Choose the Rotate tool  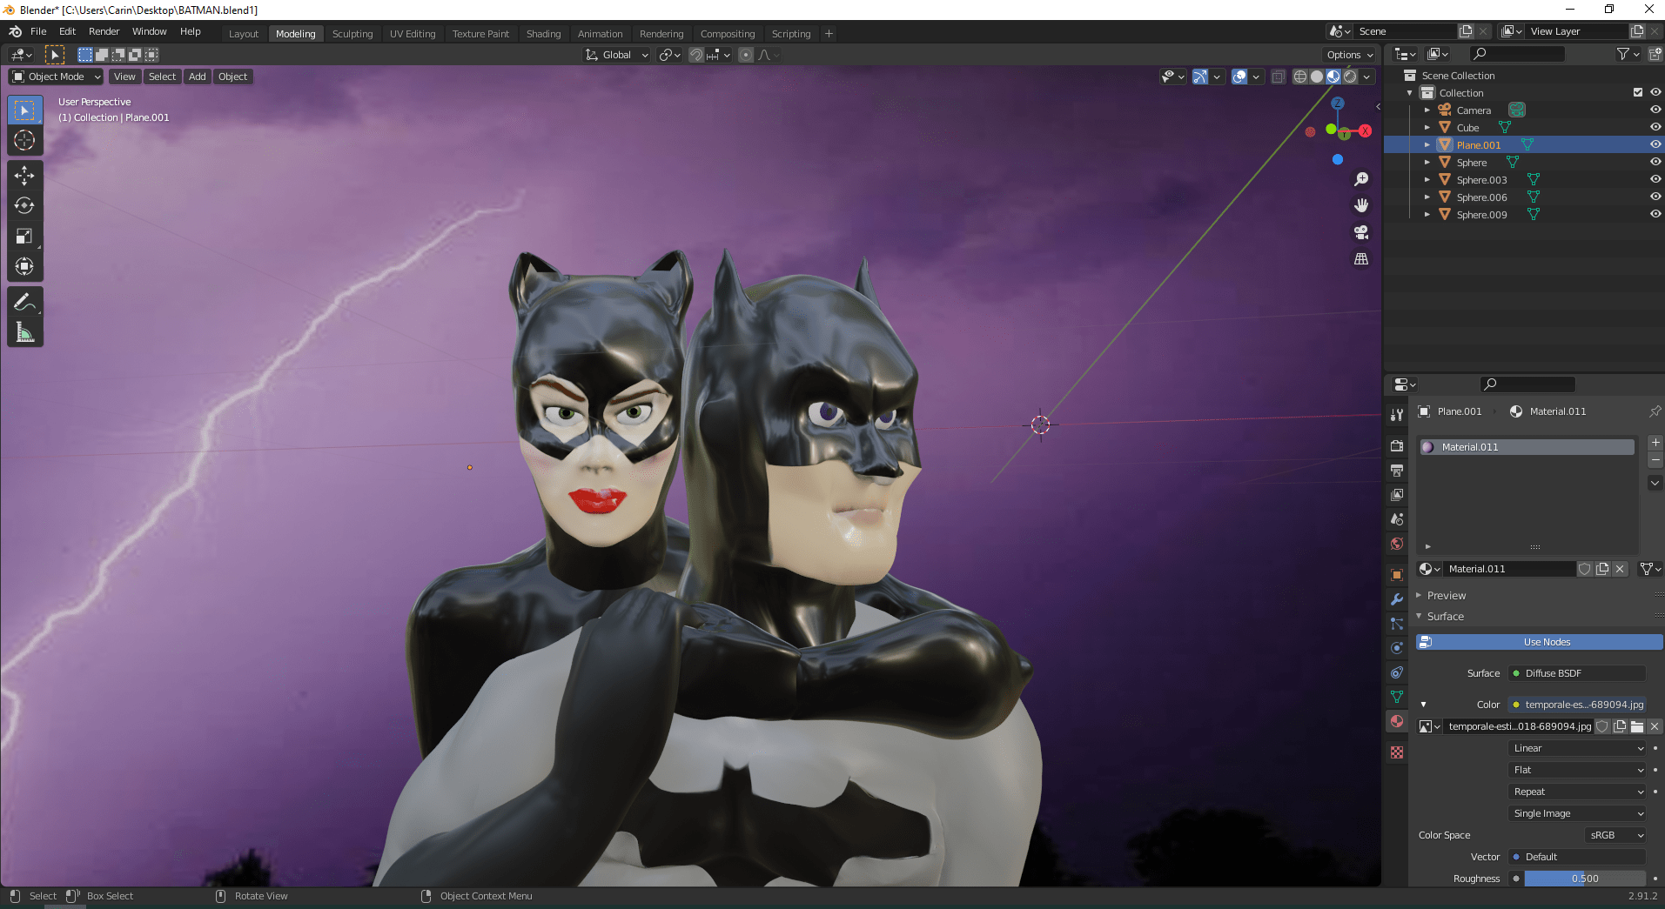point(24,206)
